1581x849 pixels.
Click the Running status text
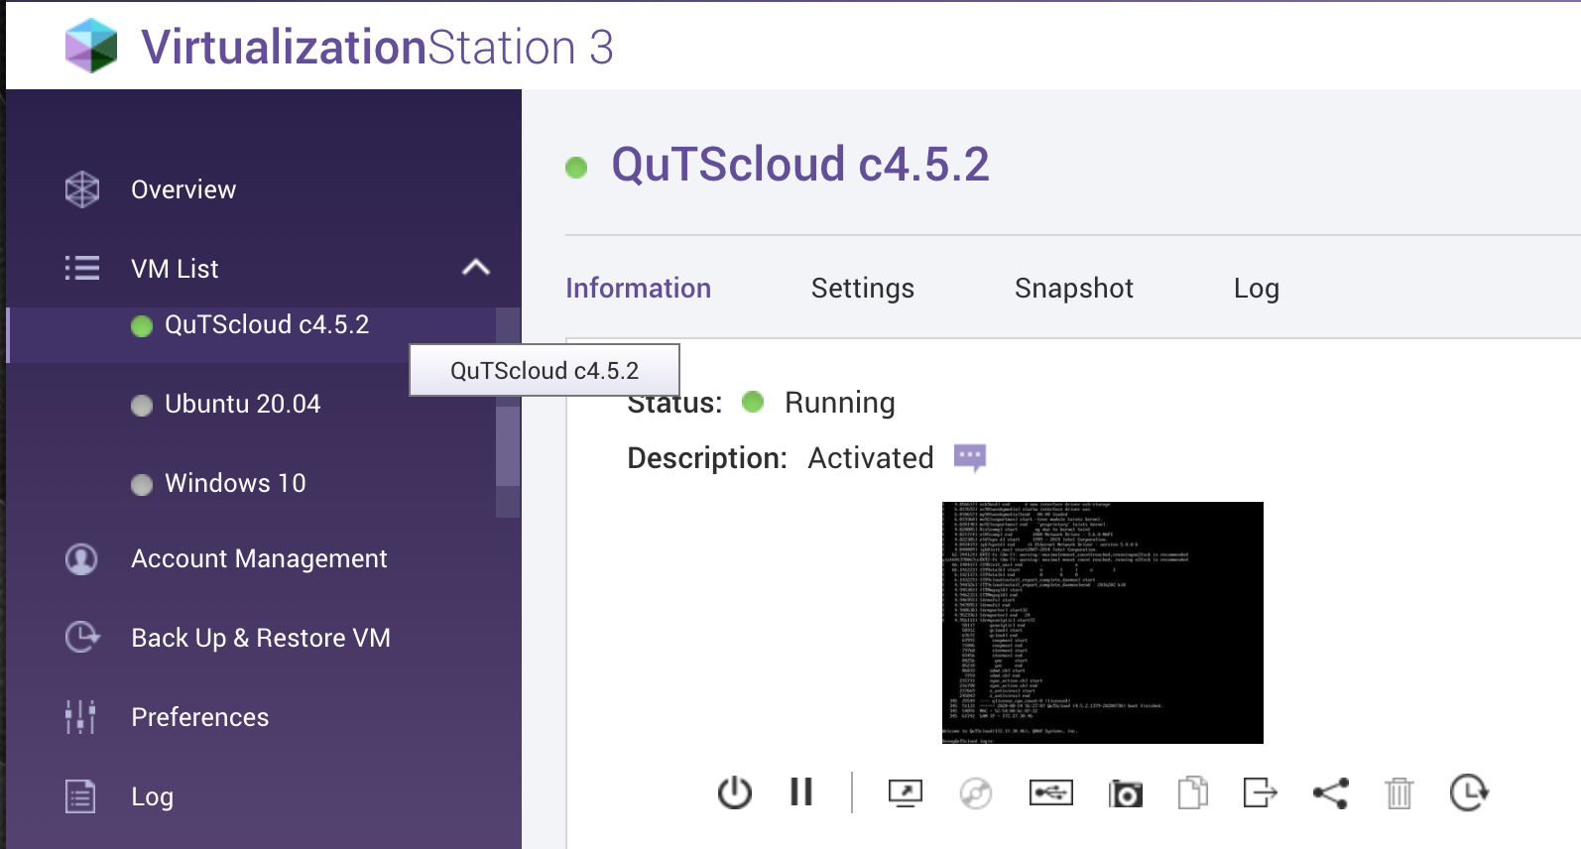coord(839,403)
